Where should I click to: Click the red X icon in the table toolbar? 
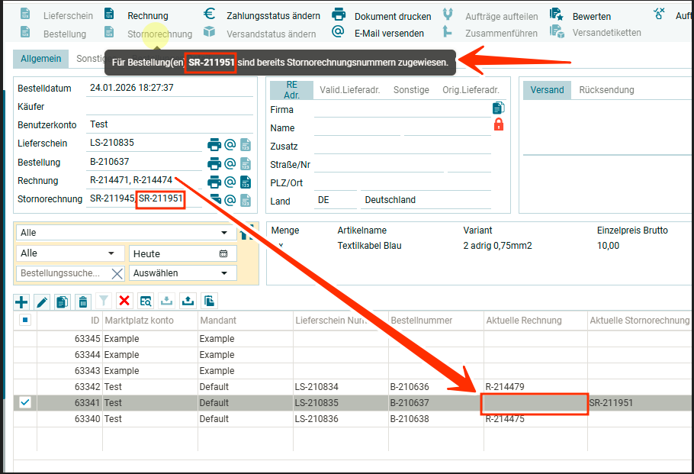tap(124, 301)
